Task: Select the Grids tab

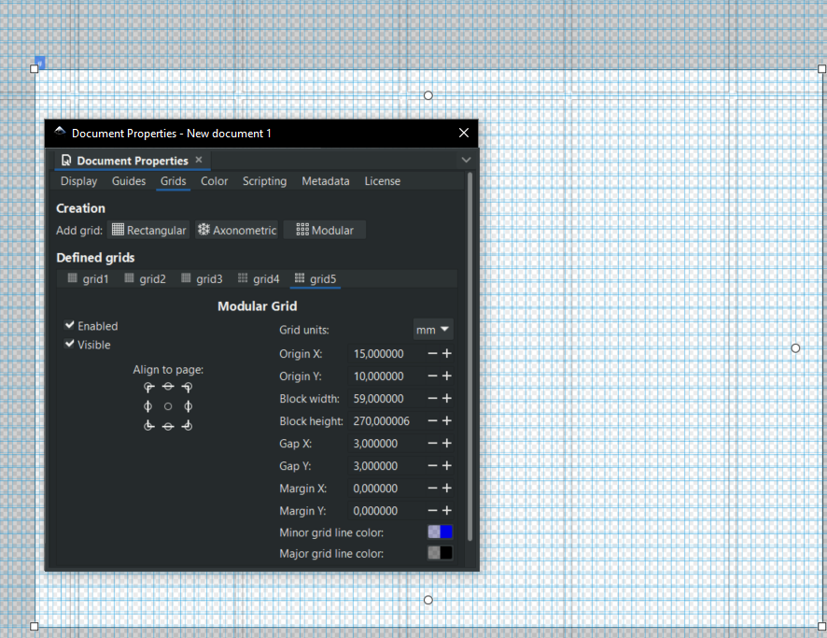Action: (x=173, y=181)
